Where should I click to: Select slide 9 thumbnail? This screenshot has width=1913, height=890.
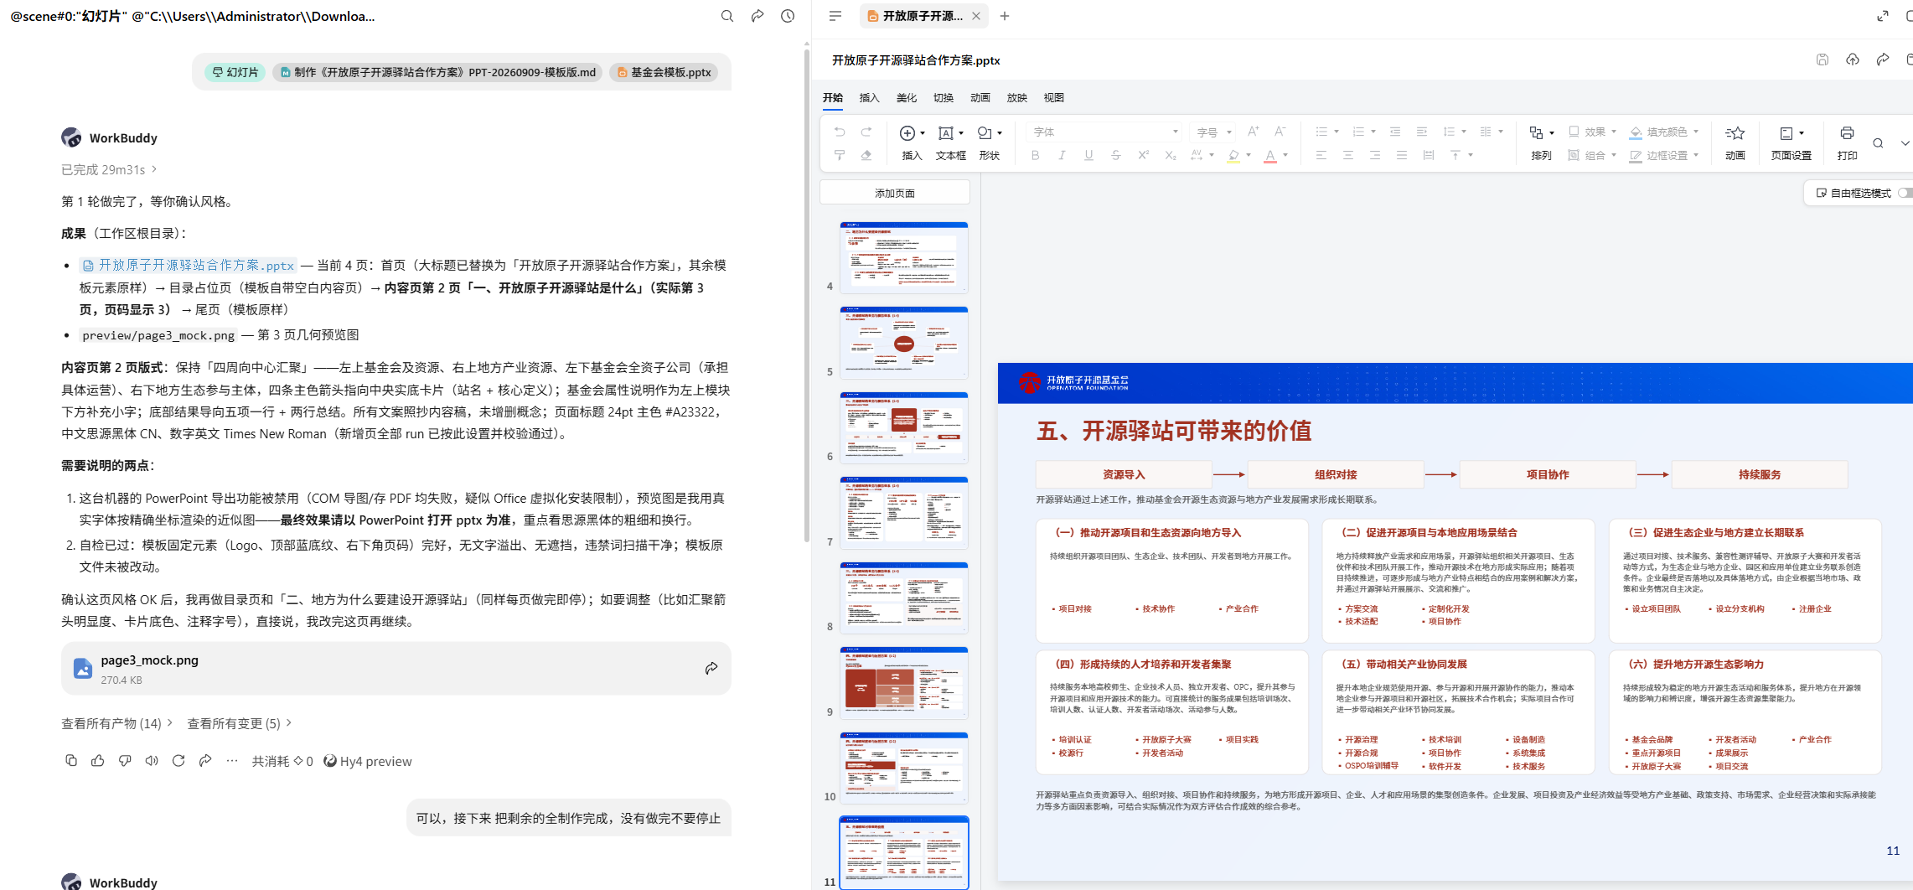(904, 682)
